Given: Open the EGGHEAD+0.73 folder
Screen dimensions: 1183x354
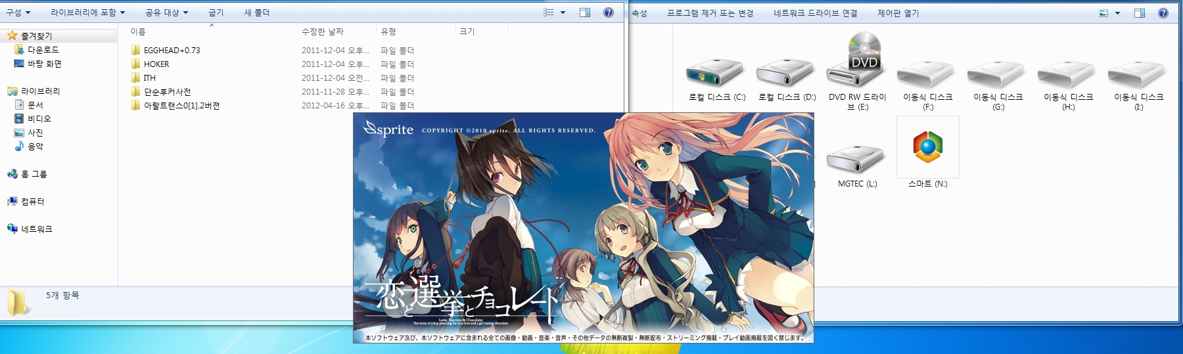Looking at the screenshot, I should pos(172,51).
